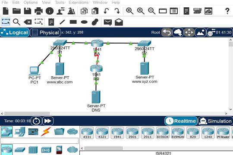The image size is (233, 155).
Task: Select switch S2 on the canvas
Action: (144, 43)
